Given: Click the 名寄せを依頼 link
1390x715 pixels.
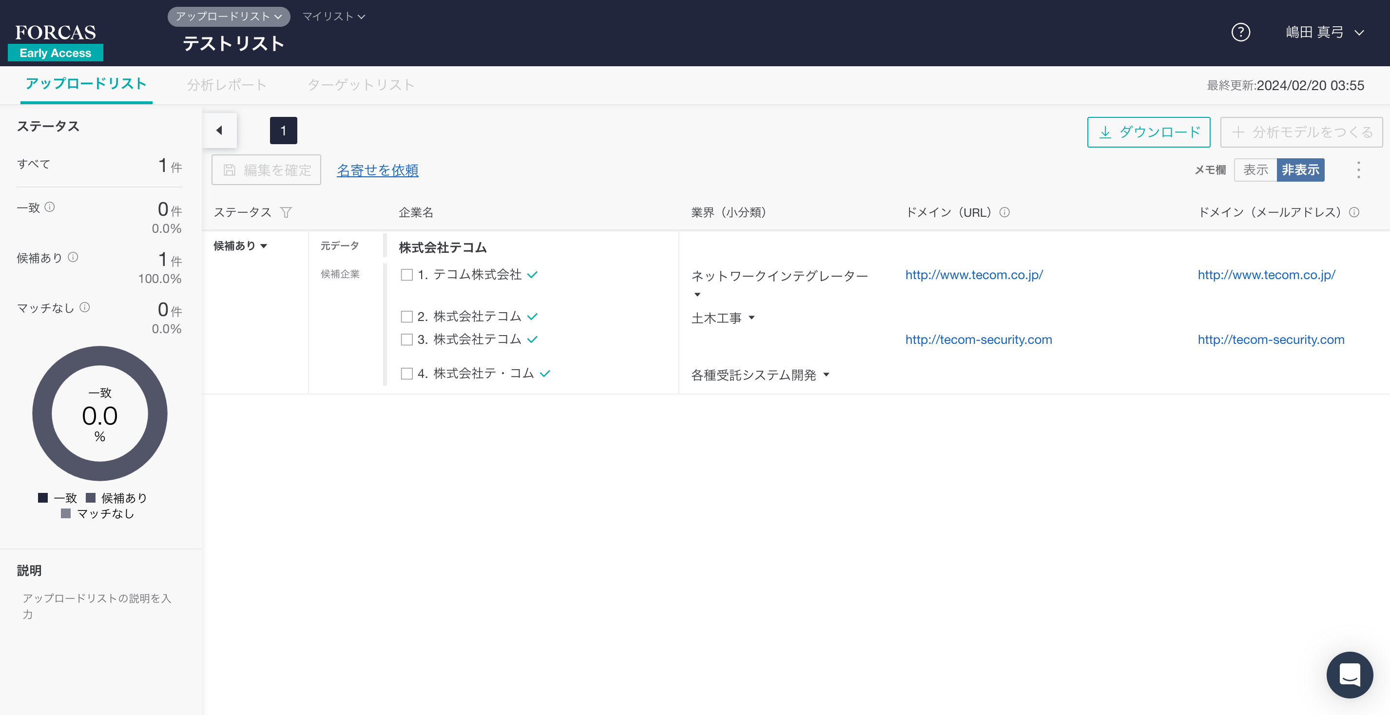Looking at the screenshot, I should pos(377,170).
